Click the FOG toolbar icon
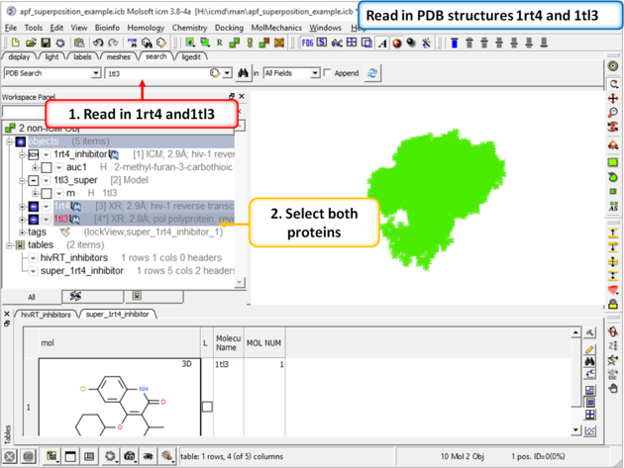This screenshot has width=624, height=468. pyautogui.click(x=308, y=44)
